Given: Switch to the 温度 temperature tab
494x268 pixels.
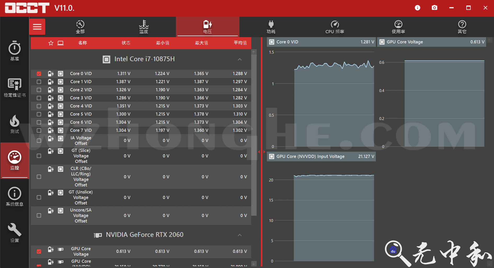Looking at the screenshot, I should point(143,27).
